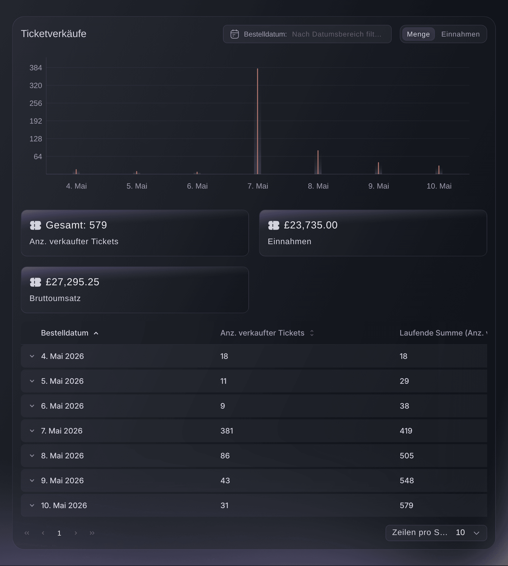Expand the 10. Mai 2026 row

coord(32,505)
